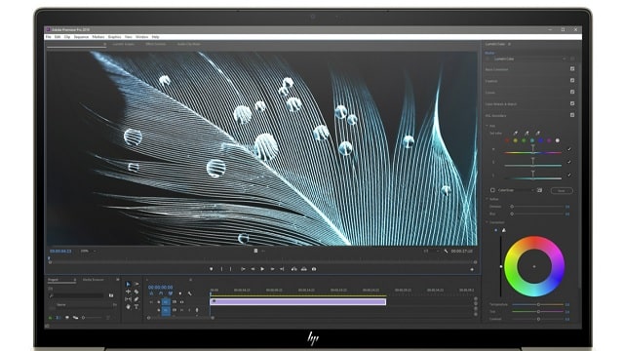Open the File menu
624x351 pixels.
[48, 37]
